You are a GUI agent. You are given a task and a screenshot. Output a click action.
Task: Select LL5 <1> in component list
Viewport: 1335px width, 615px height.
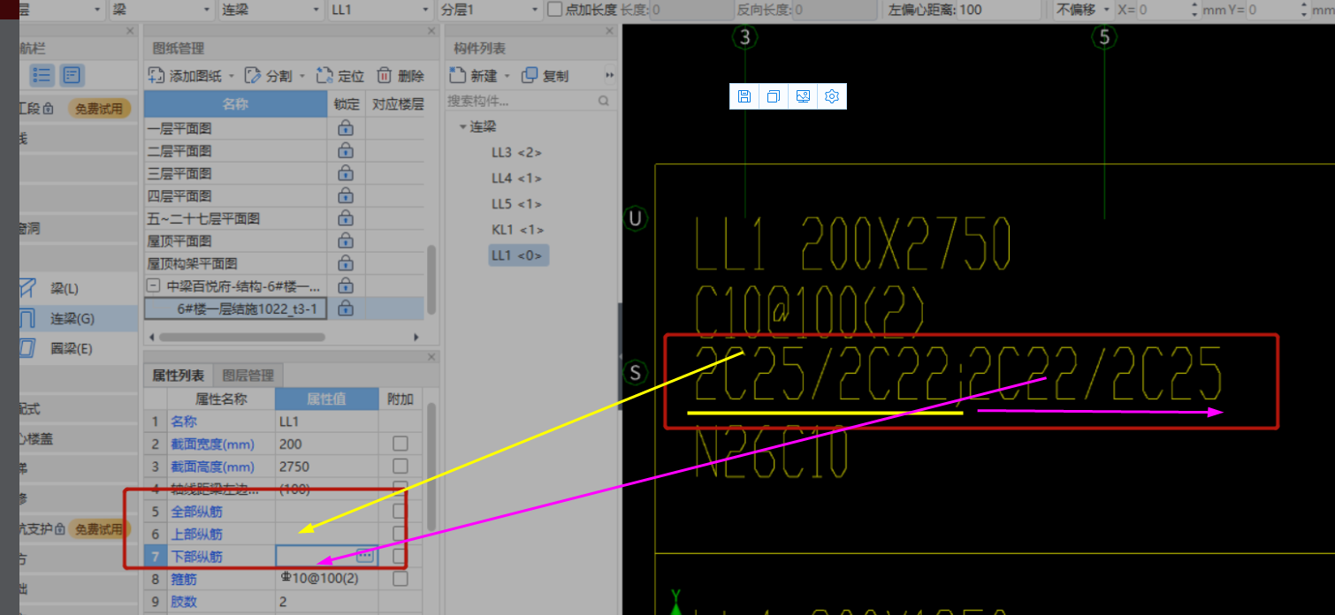pos(517,204)
